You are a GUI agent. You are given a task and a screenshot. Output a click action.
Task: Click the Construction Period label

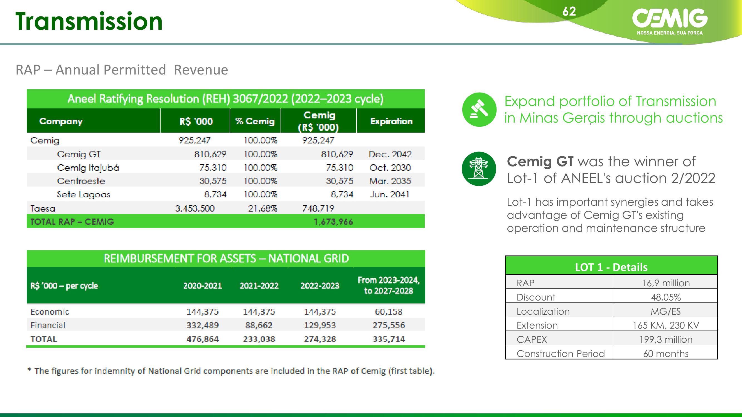point(561,354)
